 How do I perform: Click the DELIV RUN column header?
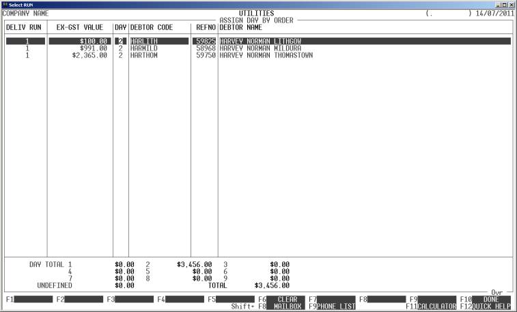pos(24,27)
